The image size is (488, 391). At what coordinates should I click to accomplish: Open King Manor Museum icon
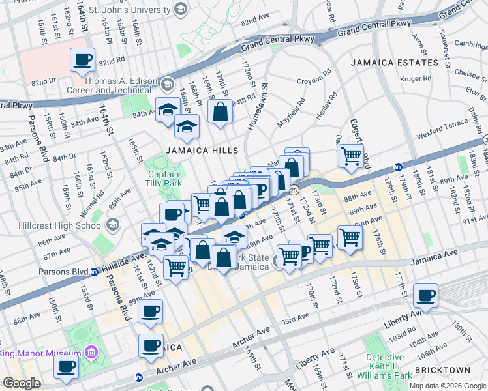pyautogui.click(x=93, y=353)
